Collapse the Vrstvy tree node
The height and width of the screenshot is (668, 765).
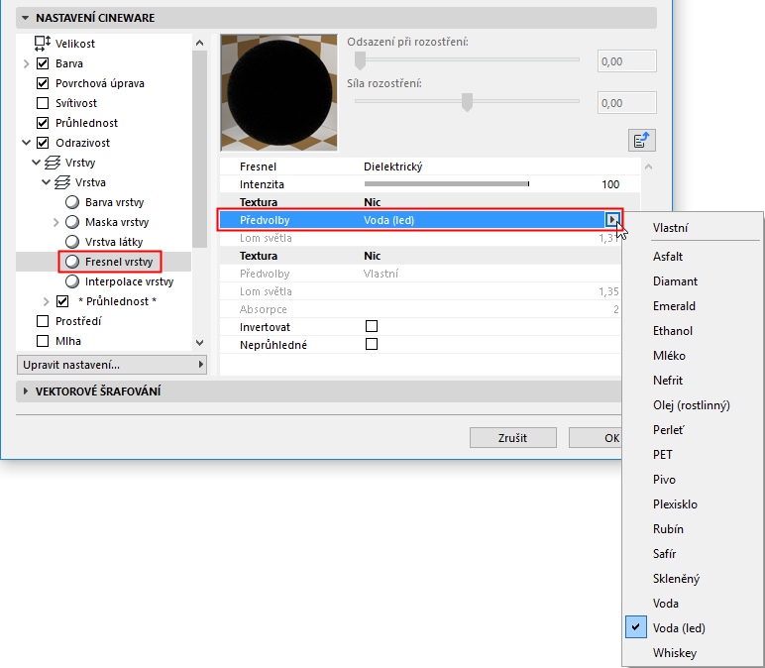36,163
